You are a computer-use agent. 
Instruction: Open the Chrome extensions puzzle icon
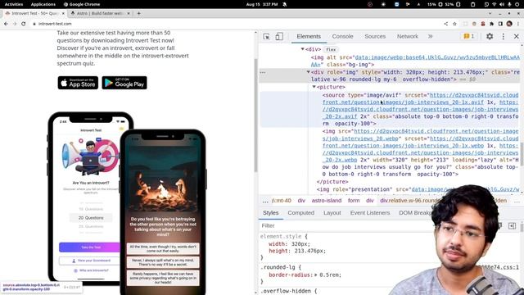coord(491,24)
